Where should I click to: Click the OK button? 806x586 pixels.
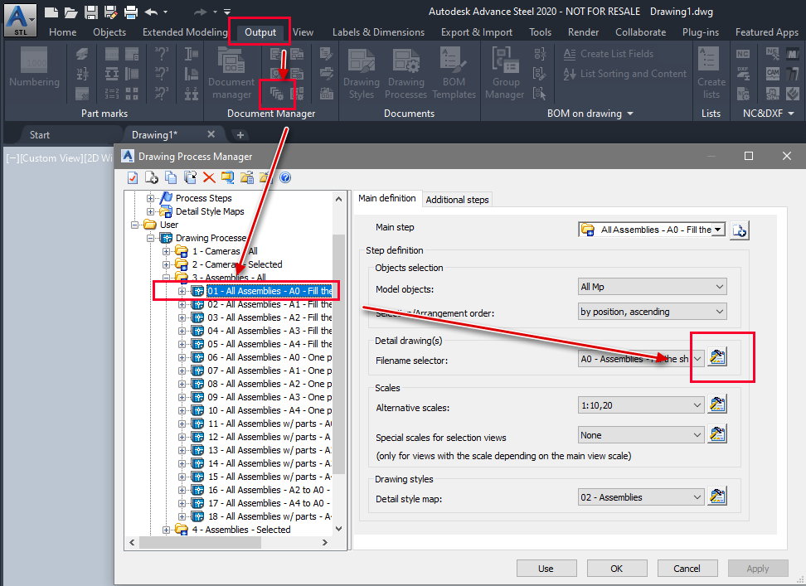click(x=617, y=568)
